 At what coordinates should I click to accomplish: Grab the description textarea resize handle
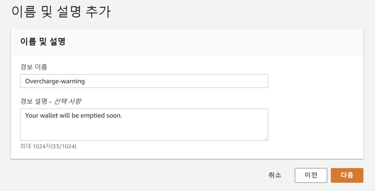tap(266, 138)
